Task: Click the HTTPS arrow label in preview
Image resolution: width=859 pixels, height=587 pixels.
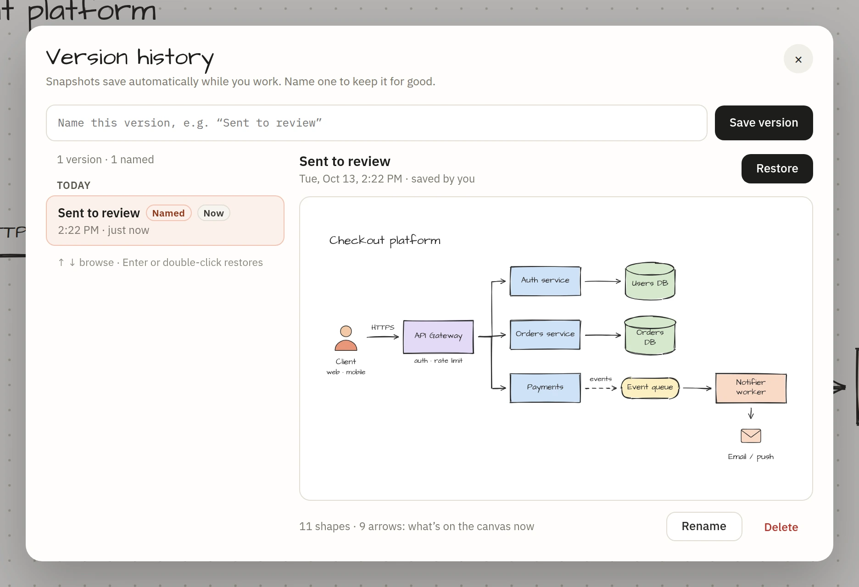Action: [383, 327]
